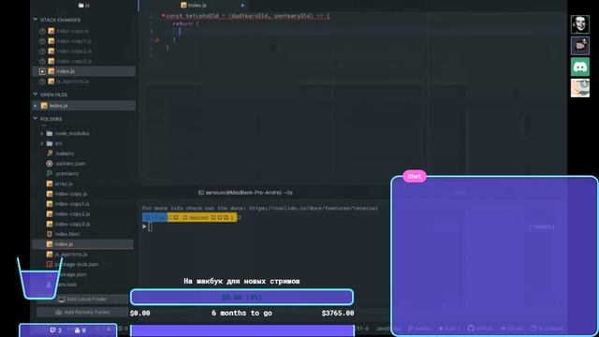Select the streamer avatar at the top right
The height and width of the screenshot is (337, 599).
[580, 24]
